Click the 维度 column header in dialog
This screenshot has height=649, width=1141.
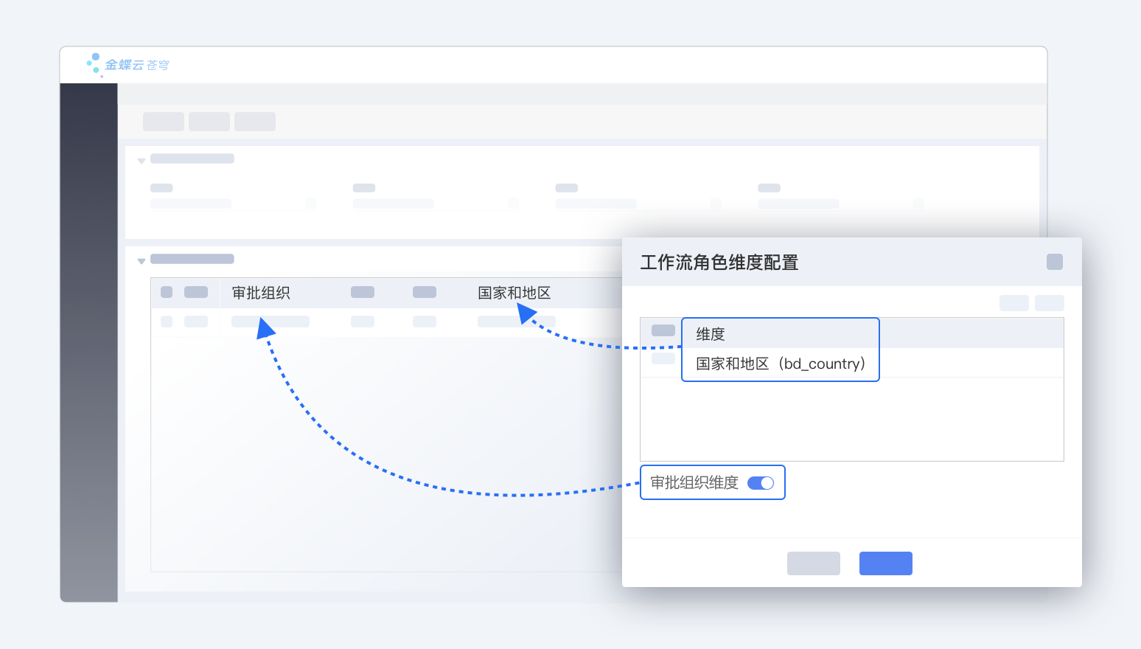pos(711,334)
